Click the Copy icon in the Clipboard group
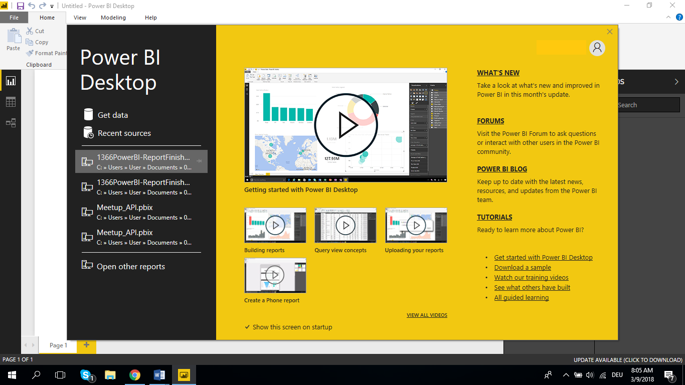The image size is (685, 385). point(37,42)
